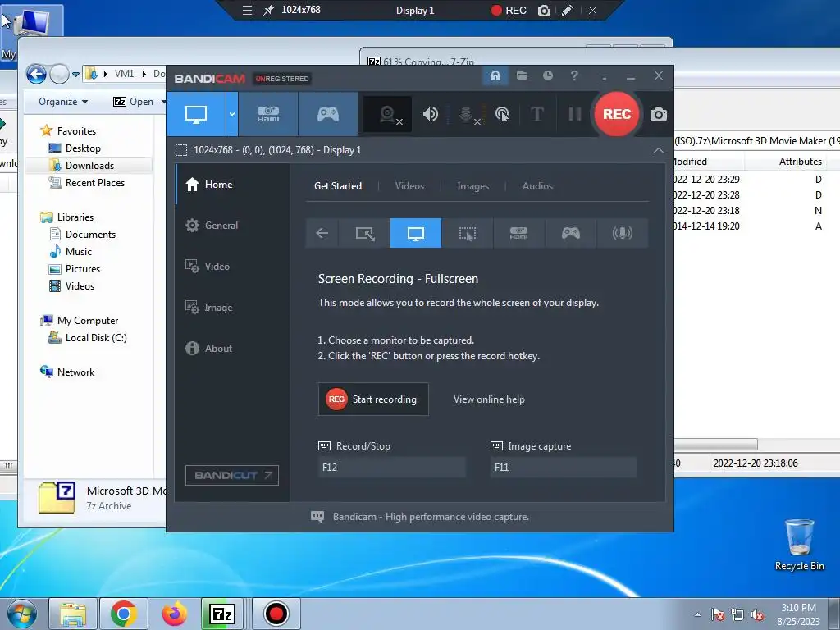
Task: Select Downloads in Explorer favorites
Action: (x=89, y=166)
